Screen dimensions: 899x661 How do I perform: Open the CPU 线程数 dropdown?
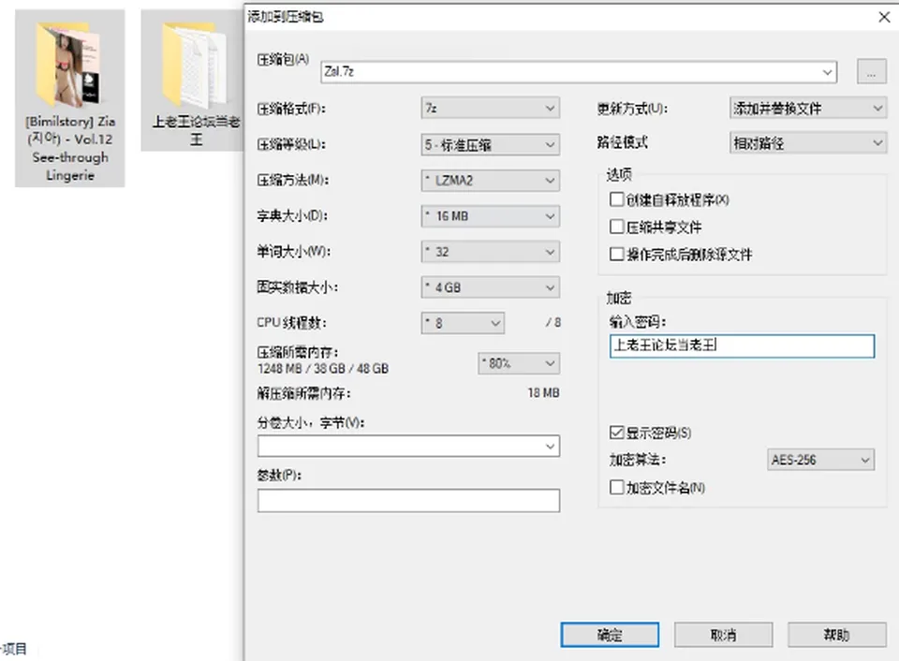pos(463,323)
